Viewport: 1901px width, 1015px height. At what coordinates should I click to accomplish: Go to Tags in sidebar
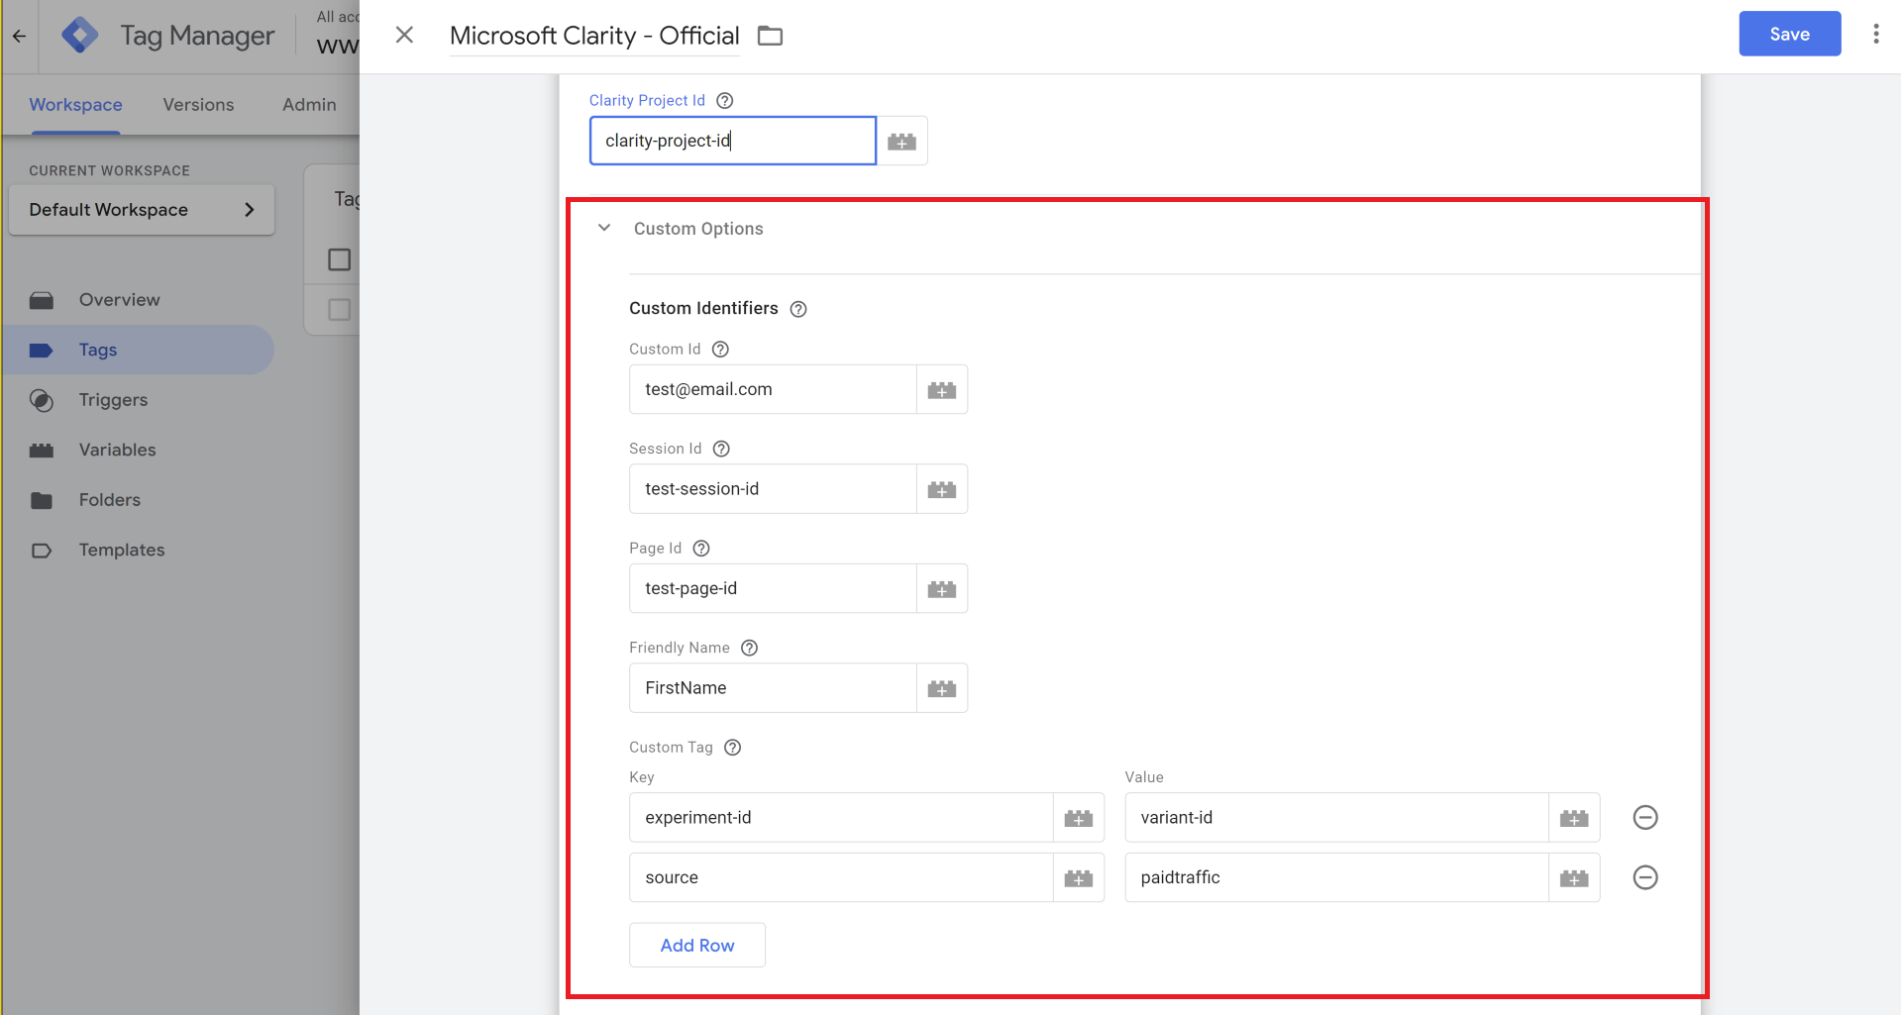139,350
